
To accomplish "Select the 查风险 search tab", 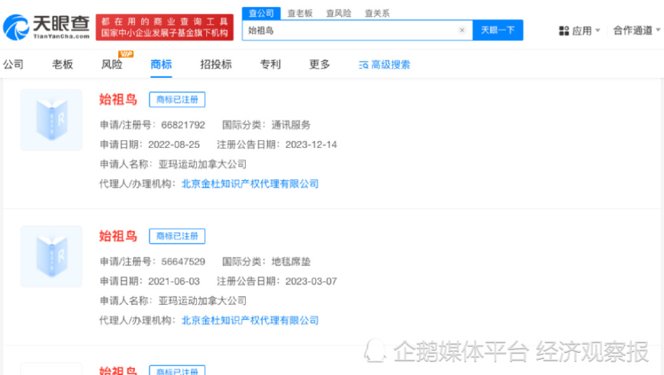I will [x=338, y=13].
